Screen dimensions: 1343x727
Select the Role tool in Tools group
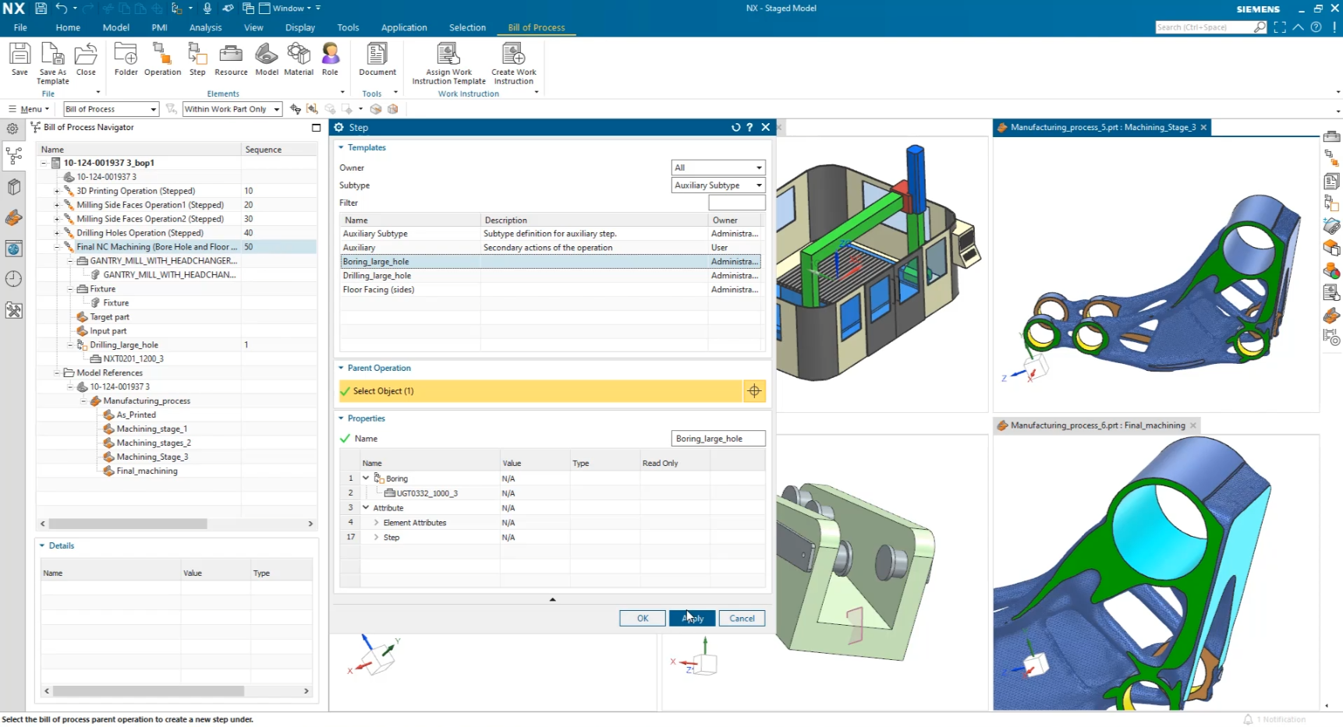(x=330, y=58)
